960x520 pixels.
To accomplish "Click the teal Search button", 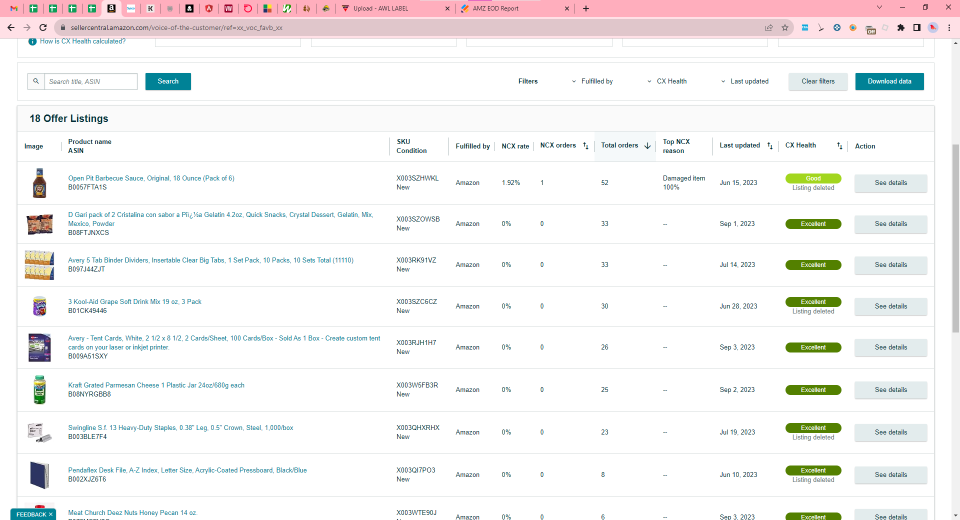I will point(168,81).
